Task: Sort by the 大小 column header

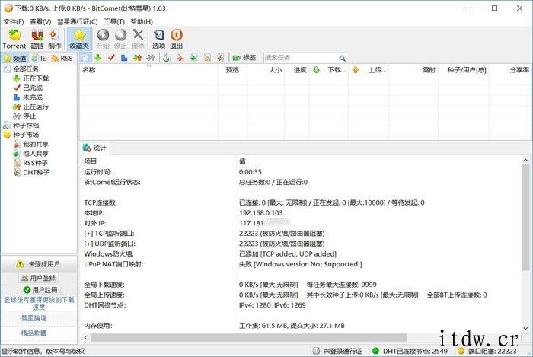Action: pyautogui.click(x=266, y=69)
